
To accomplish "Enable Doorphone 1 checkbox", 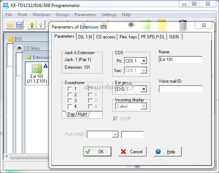I will [70, 89].
